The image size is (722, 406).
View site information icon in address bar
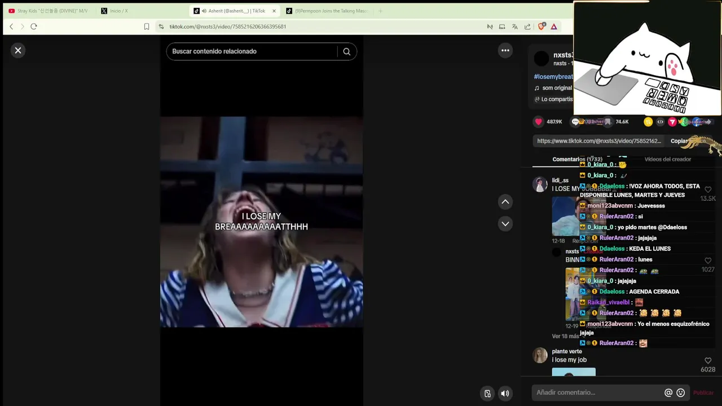point(161,27)
